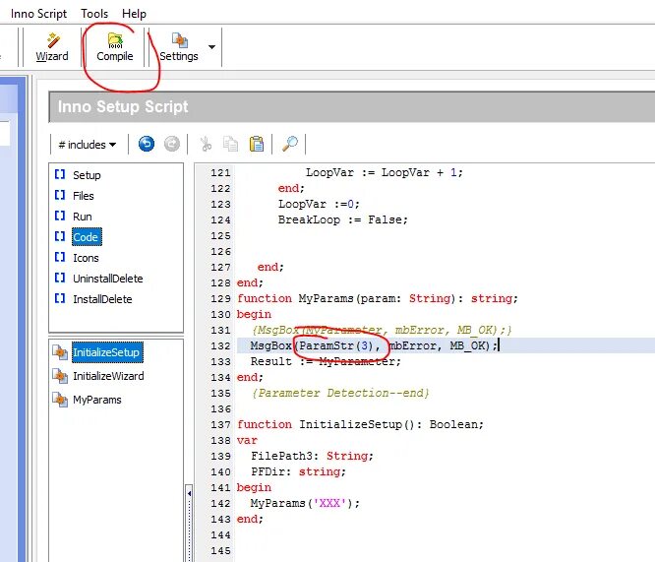
Task: Select the Icons section
Action: coord(86,258)
